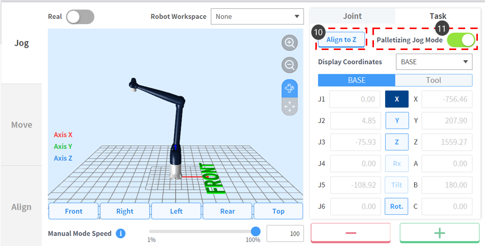Expand the Display Coordinates dropdown
Screen dimensions: 485x246
tap(434, 62)
